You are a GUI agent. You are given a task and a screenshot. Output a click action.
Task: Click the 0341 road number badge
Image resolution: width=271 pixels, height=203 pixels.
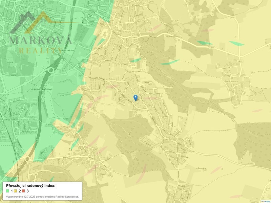tap(233, 18)
